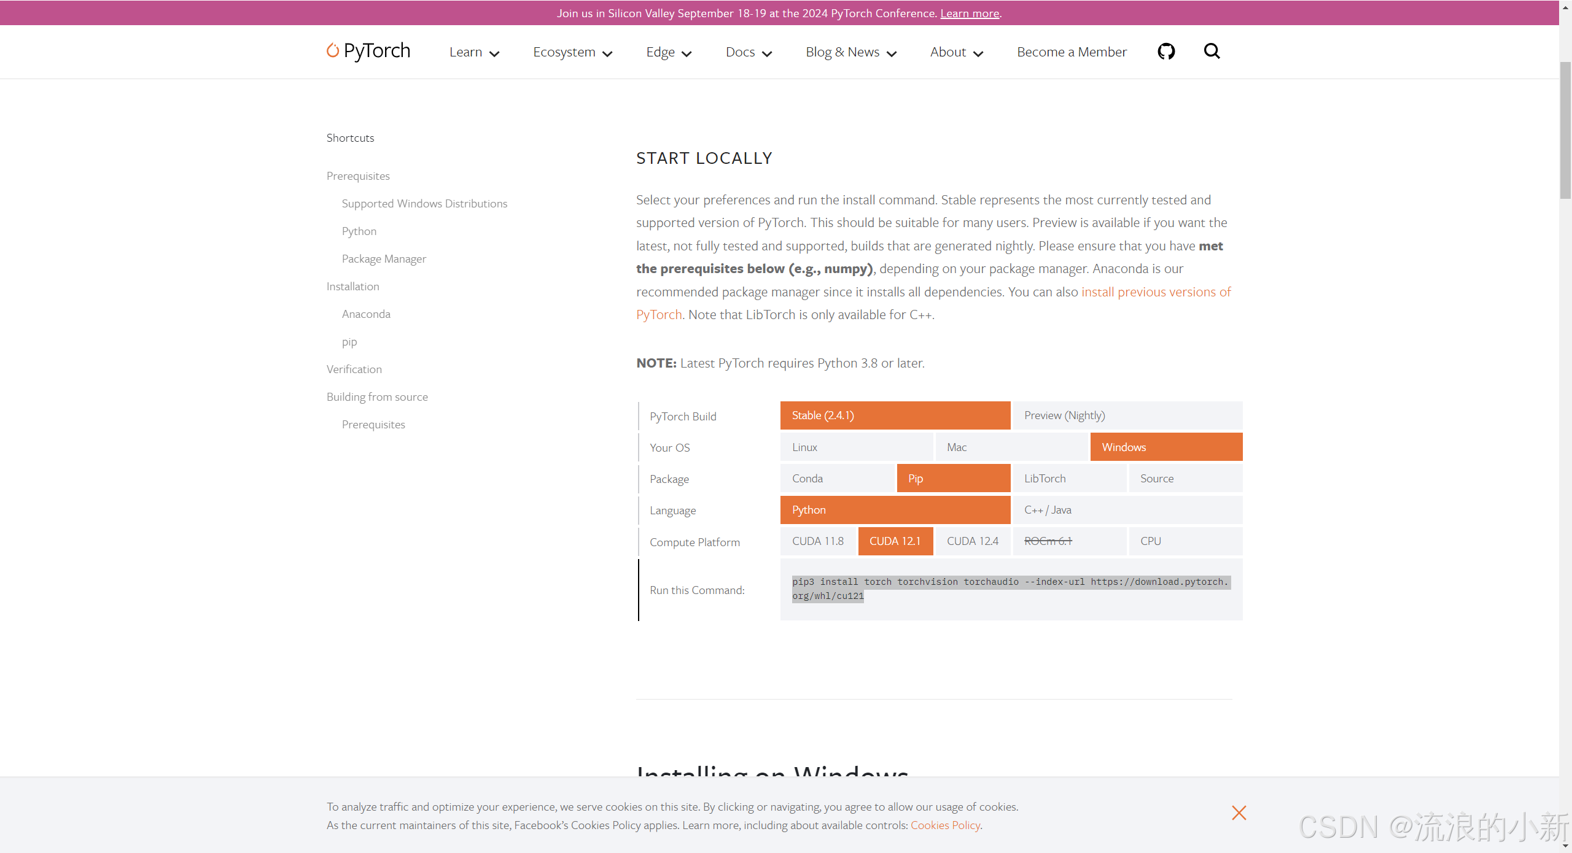Select CUDA 12.4 compute platform
This screenshot has width=1572, height=853.
(x=972, y=541)
